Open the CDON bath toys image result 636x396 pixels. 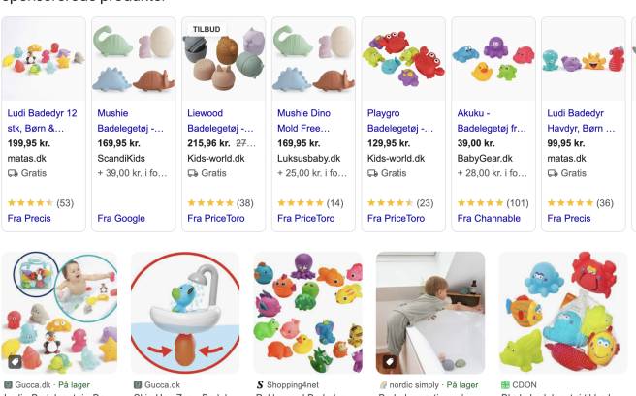[552, 314]
